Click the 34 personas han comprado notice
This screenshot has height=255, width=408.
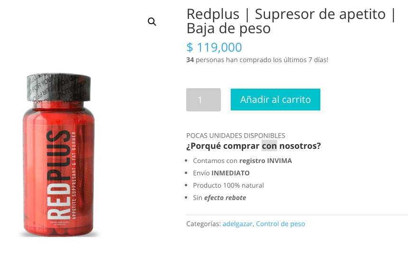tap(257, 60)
